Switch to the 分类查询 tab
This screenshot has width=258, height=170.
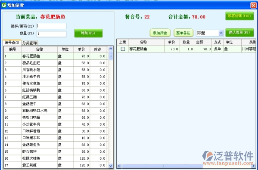tap(30, 43)
